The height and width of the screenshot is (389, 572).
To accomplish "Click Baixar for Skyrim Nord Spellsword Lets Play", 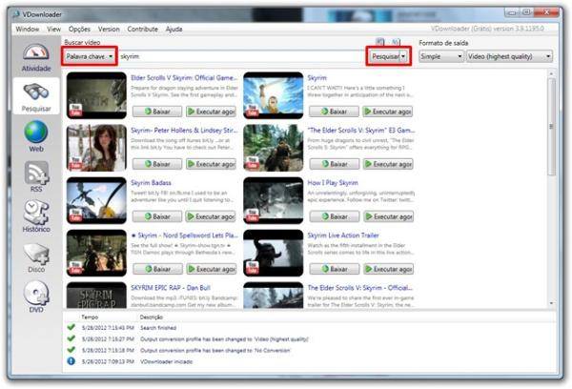I will (x=157, y=269).
